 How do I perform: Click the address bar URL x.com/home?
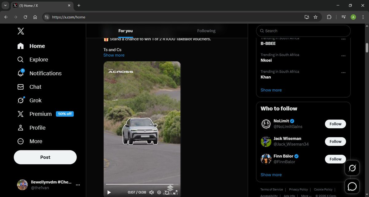pyautogui.click(x=69, y=17)
